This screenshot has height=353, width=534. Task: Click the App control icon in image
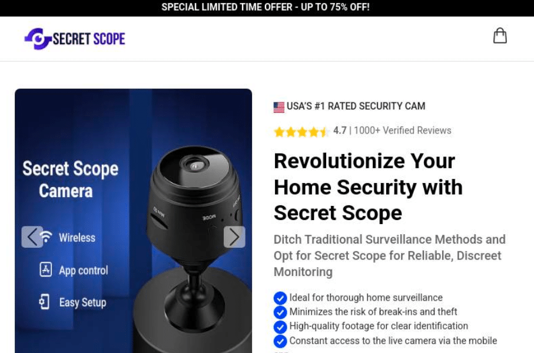[x=46, y=269]
